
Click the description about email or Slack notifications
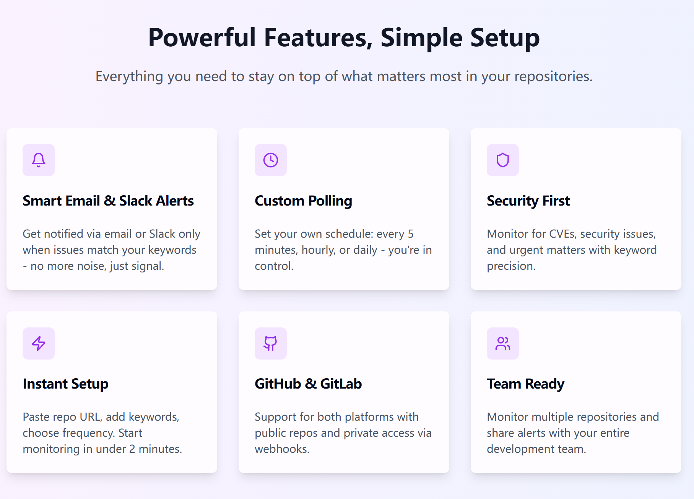(112, 250)
